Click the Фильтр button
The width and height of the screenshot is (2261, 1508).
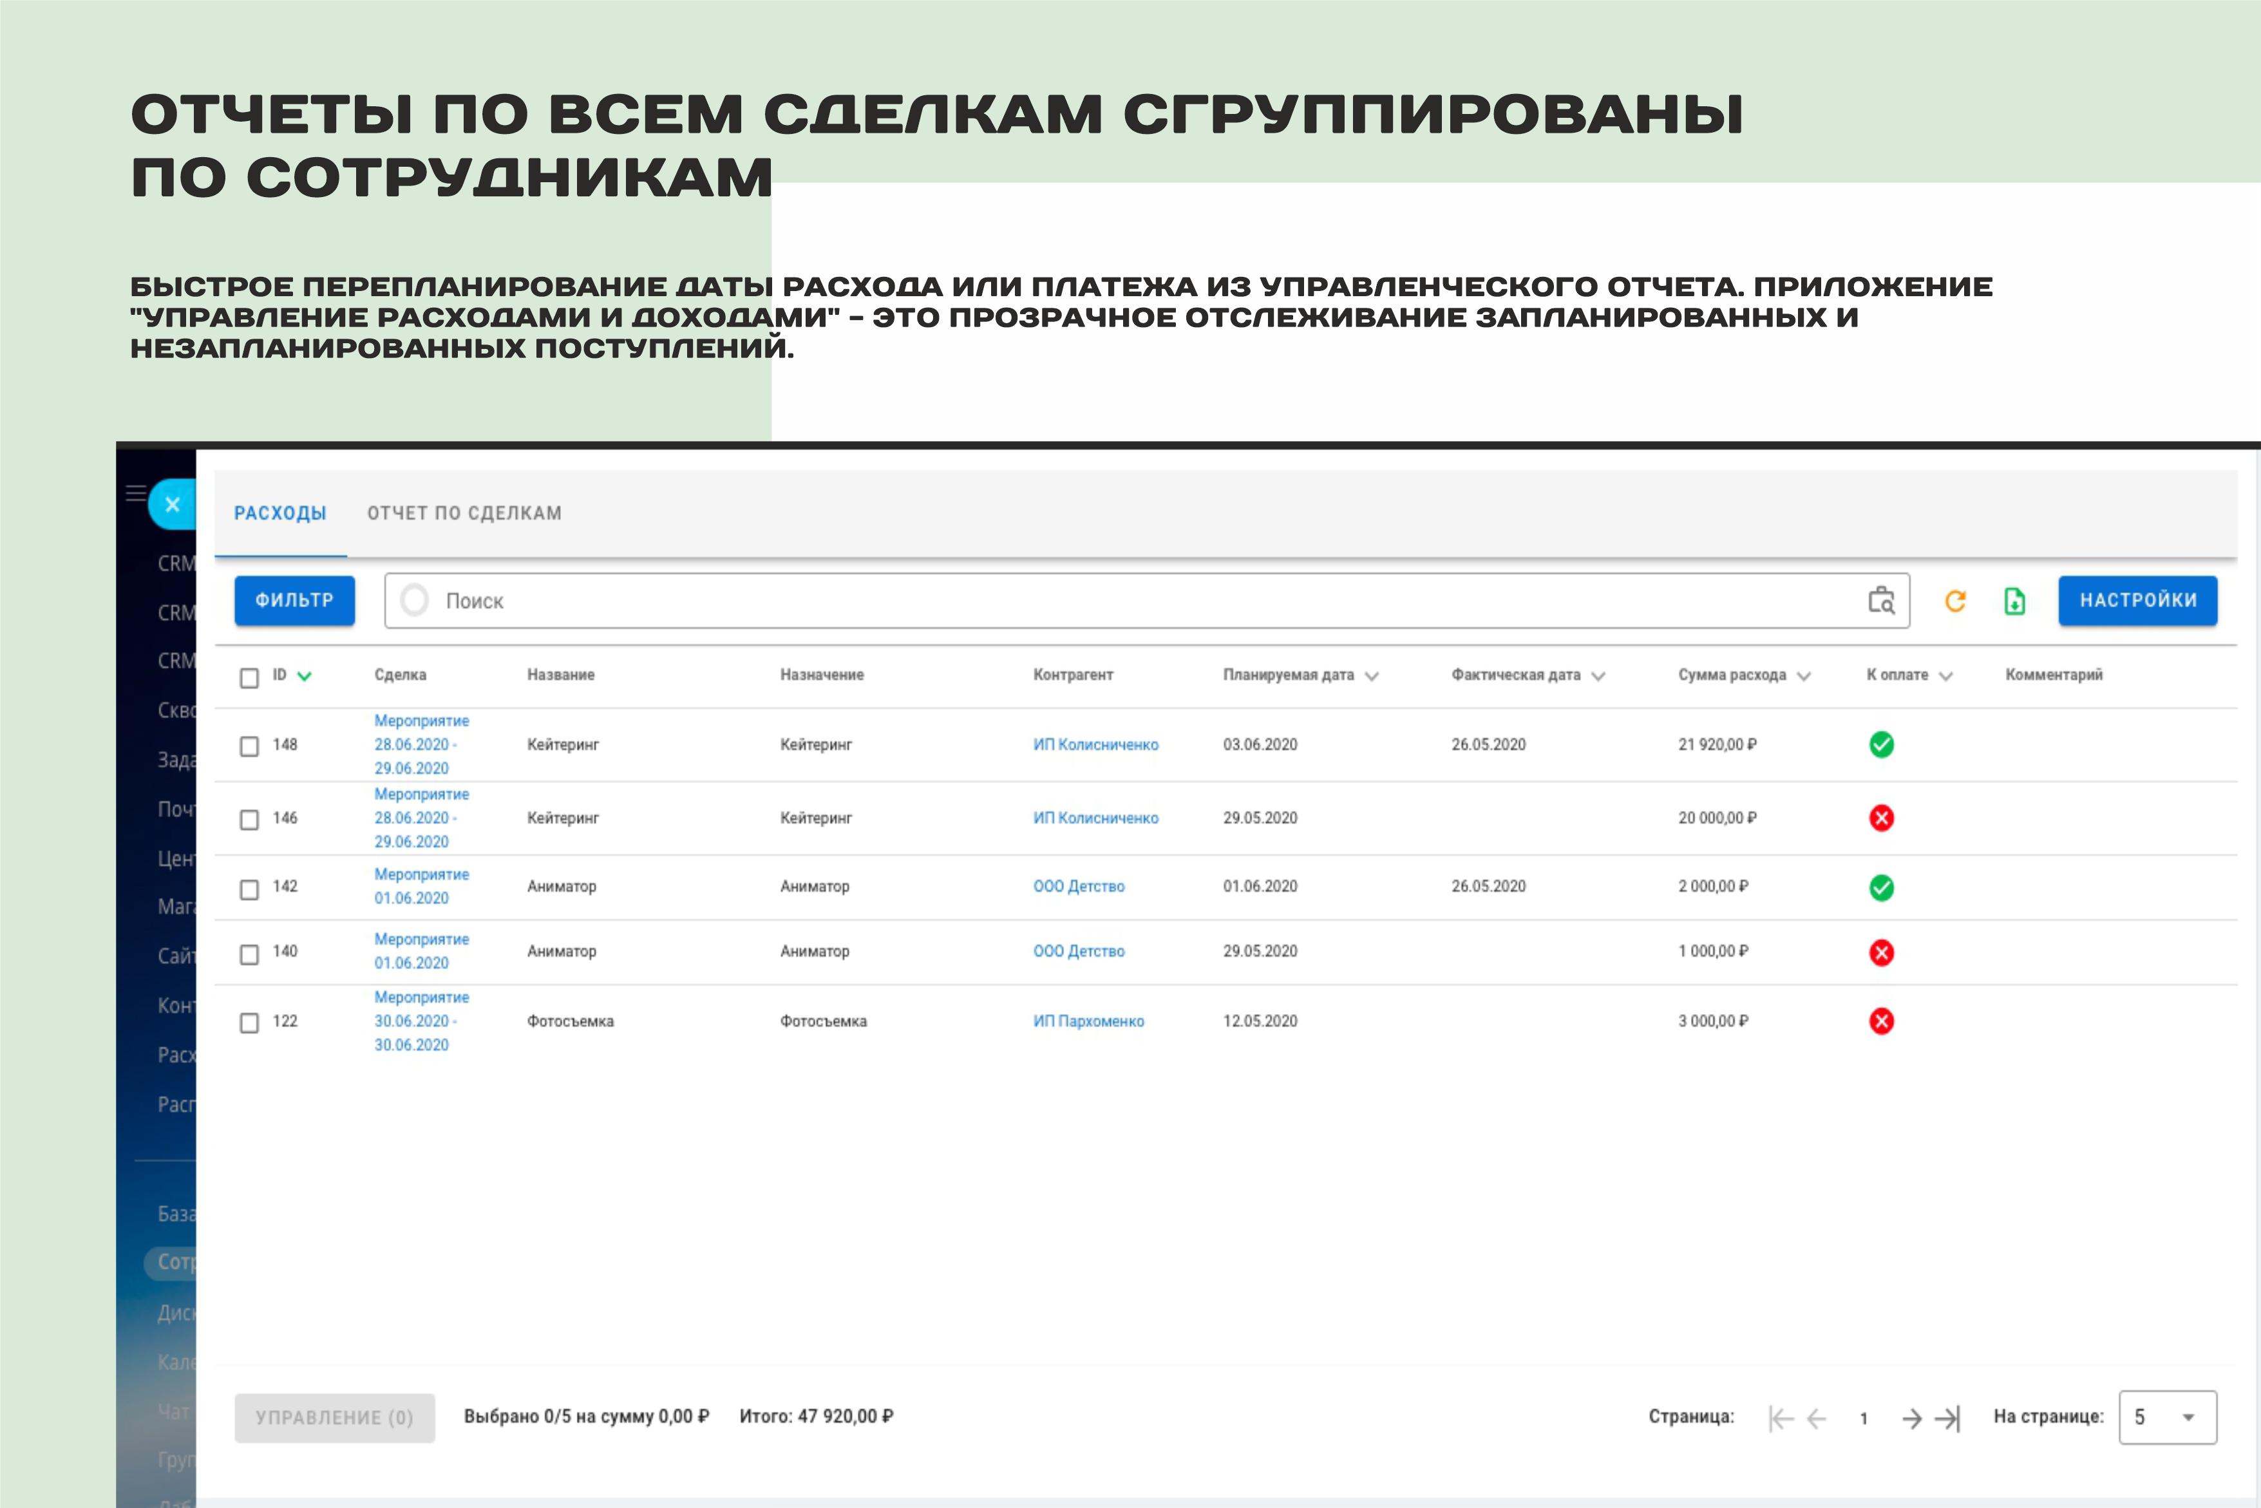(x=294, y=600)
